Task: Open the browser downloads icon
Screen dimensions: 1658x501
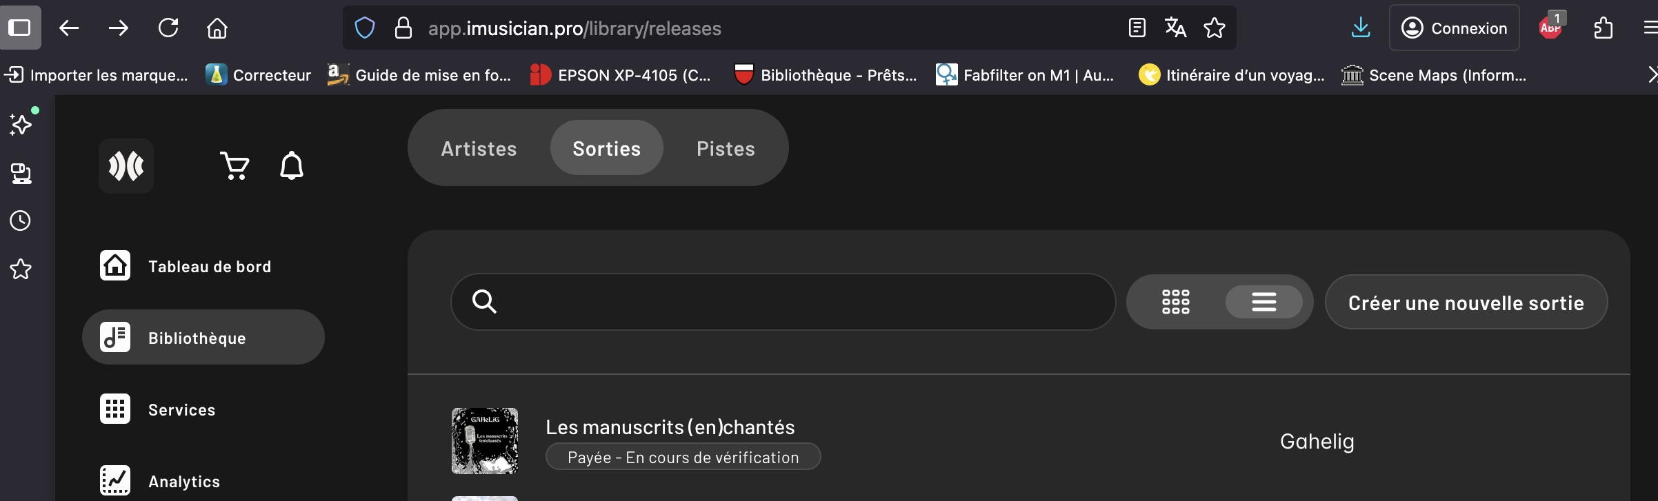Action: point(1361,28)
